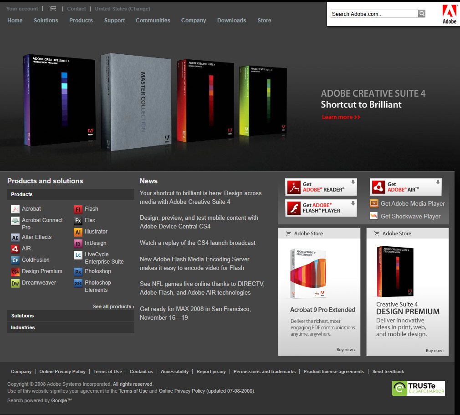Click the Adobe Media Player icon
The height and width of the screenshot is (415, 460).
tap(374, 203)
